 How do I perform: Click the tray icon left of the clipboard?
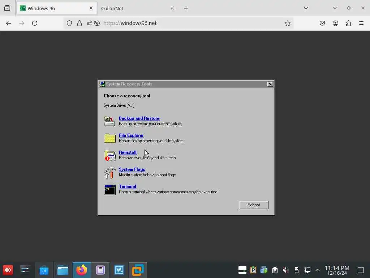(264, 270)
